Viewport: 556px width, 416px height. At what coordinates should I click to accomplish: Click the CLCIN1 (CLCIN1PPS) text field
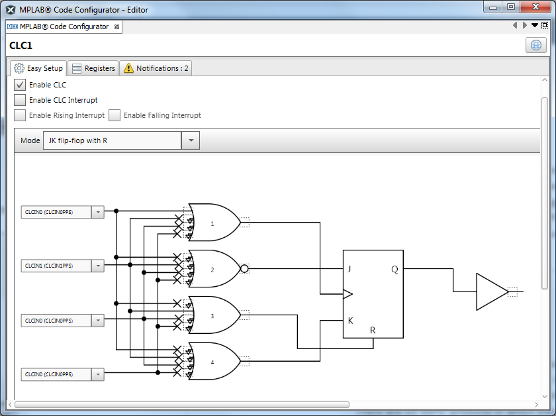pyautogui.click(x=56, y=266)
